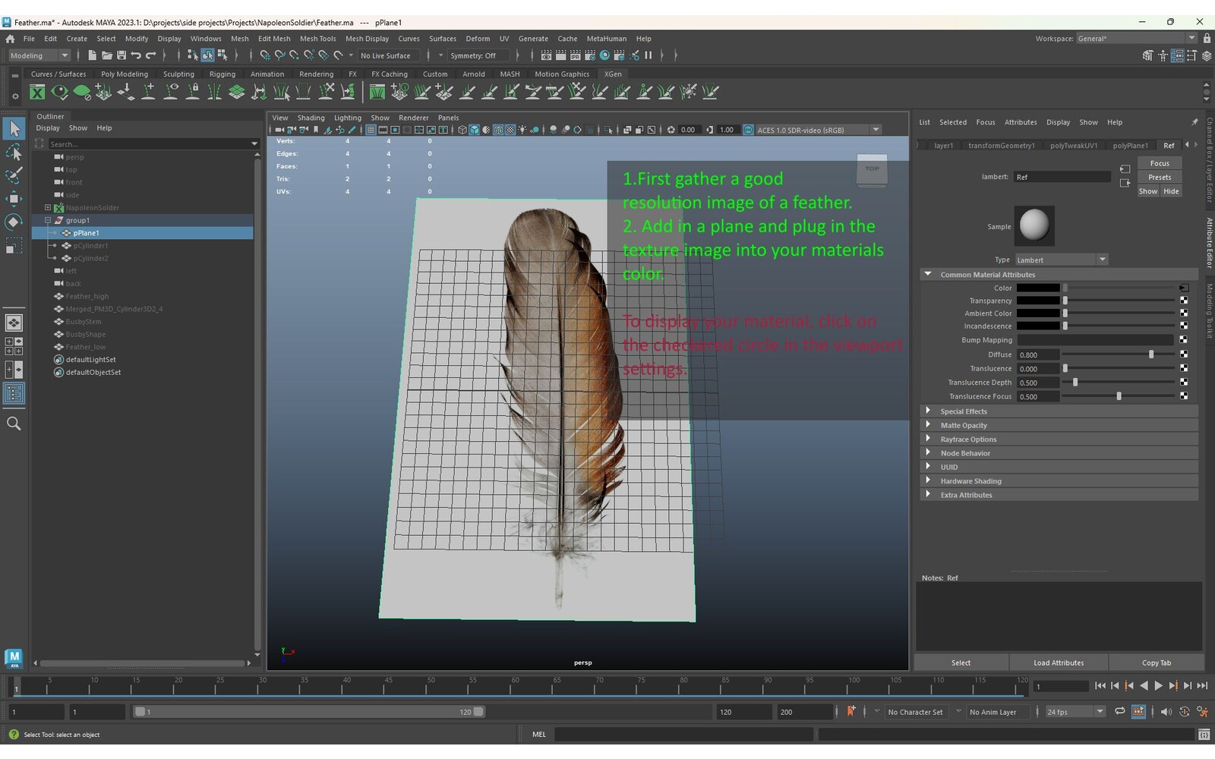The height and width of the screenshot is (759, 1215).
Task: Click the Rotate tool in the toolbox
Action: [x=14, y=222]
